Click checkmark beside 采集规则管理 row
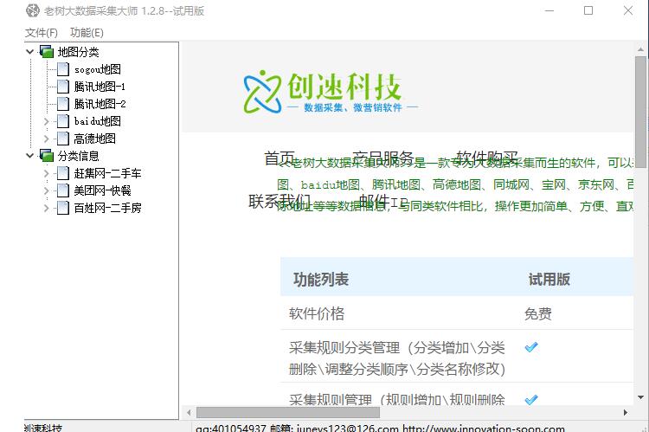The height and width of the screenshot is (432, 649). point(531,399)
